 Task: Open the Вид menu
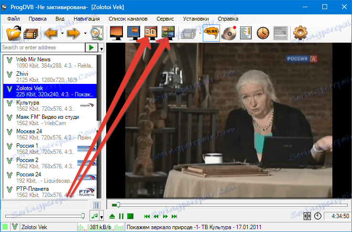tap(60, 19)
